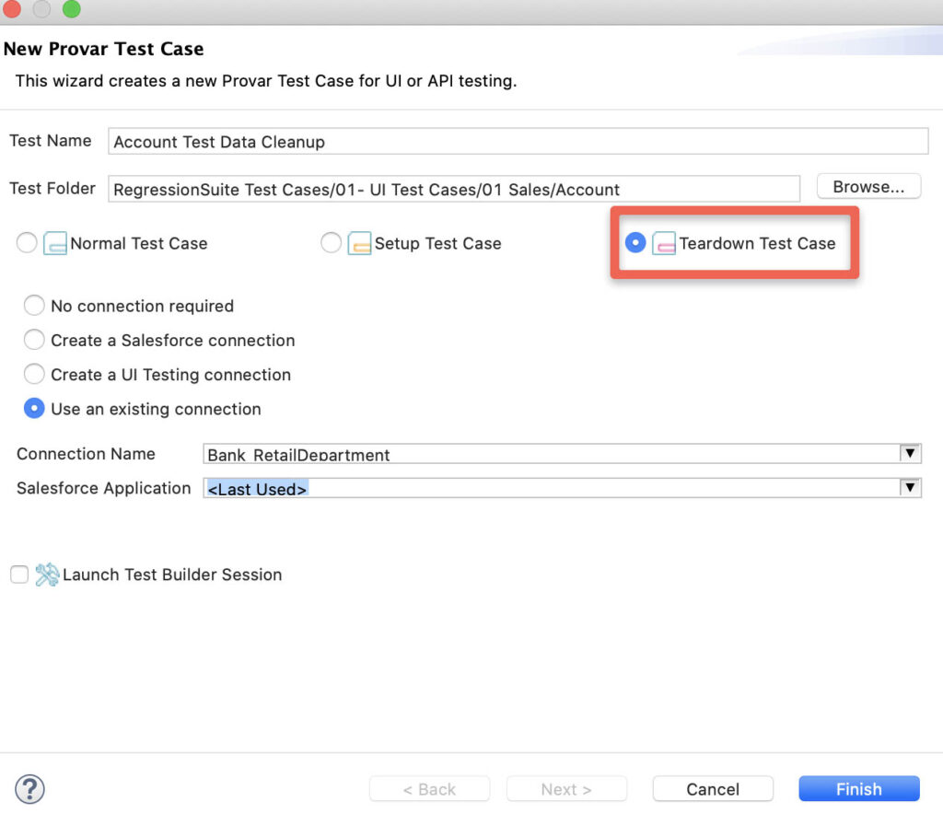Select Use an existing connection

[x=34, y=408]
